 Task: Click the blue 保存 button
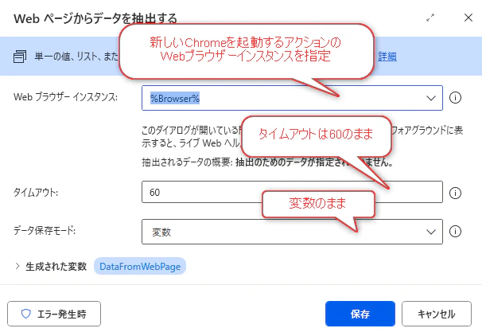pyautogui.click(x=360, y=314)
